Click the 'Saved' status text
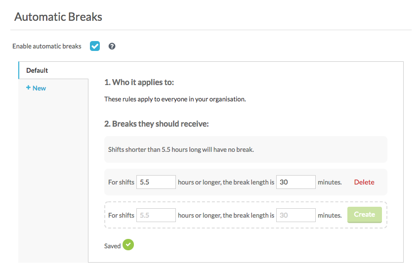 coord(112,246)
